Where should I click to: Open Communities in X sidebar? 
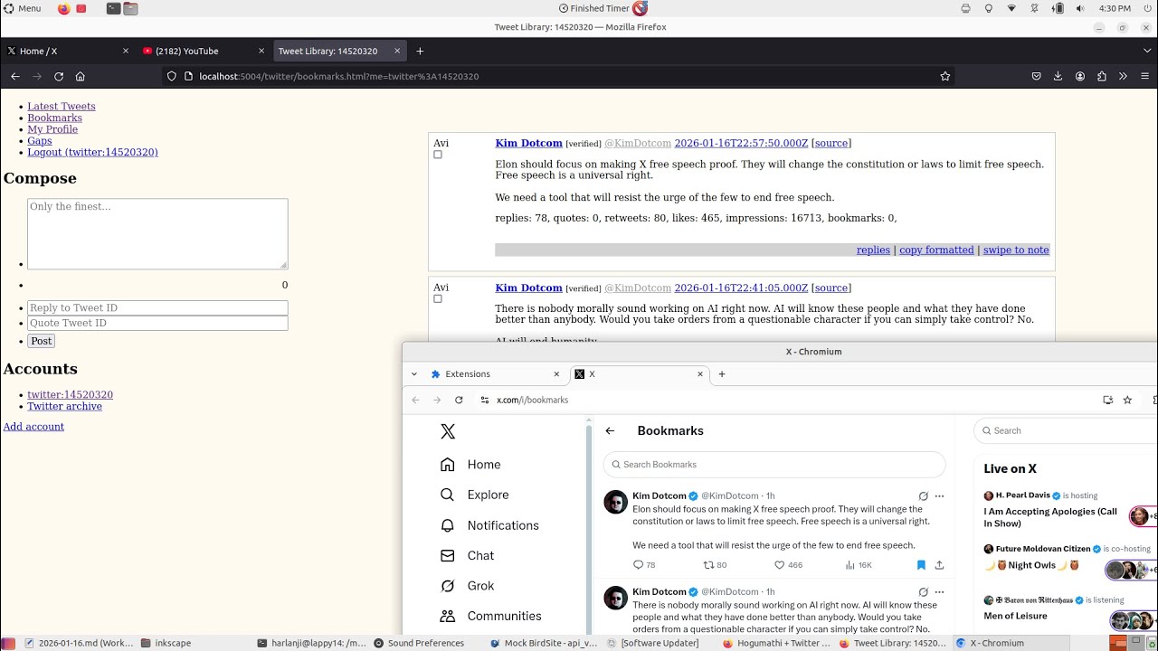tap(490, 617)
